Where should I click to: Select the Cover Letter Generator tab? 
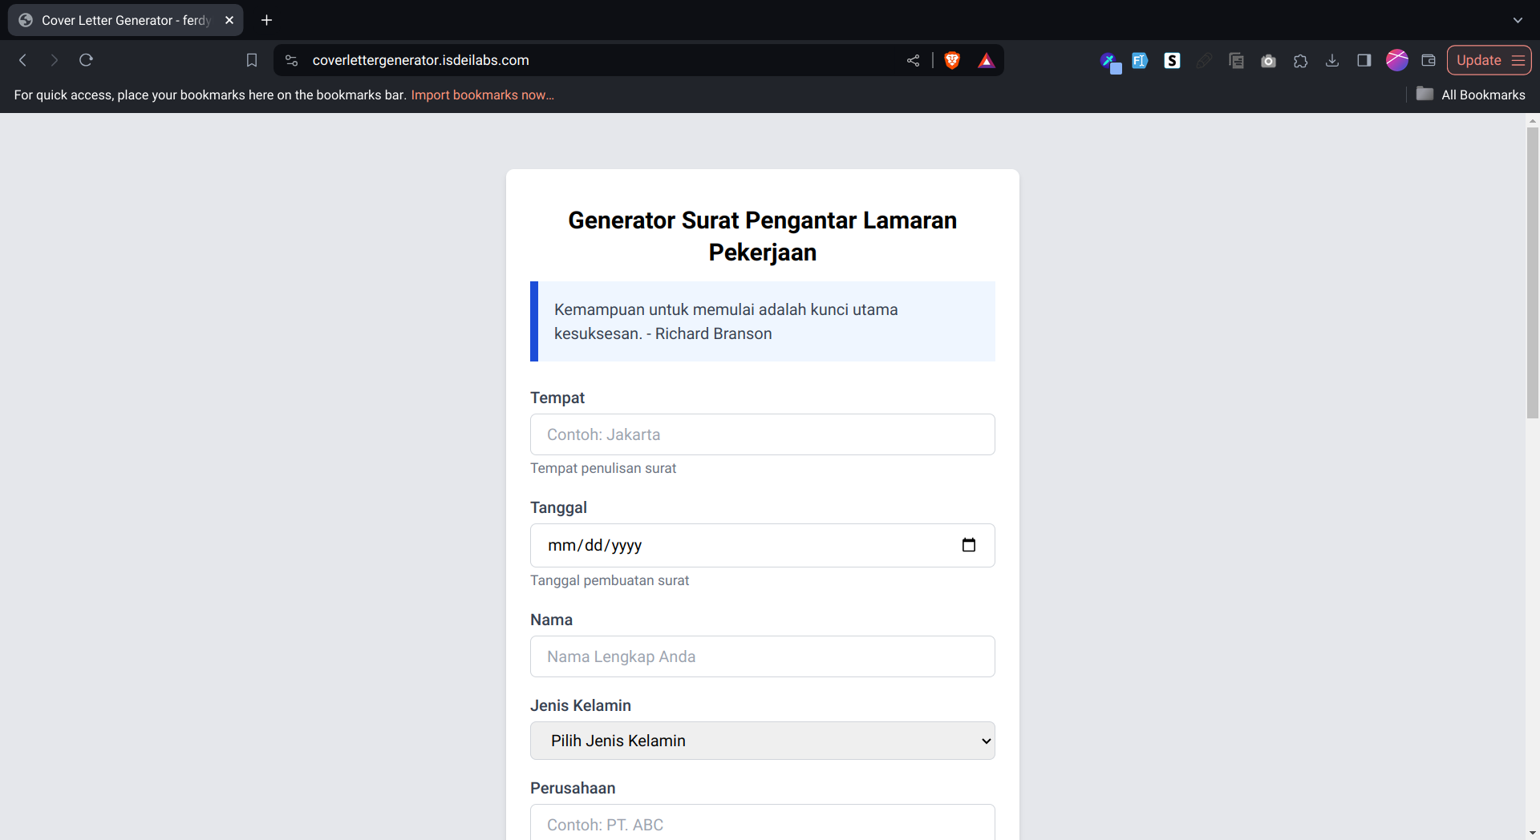(x=125, y=20)
